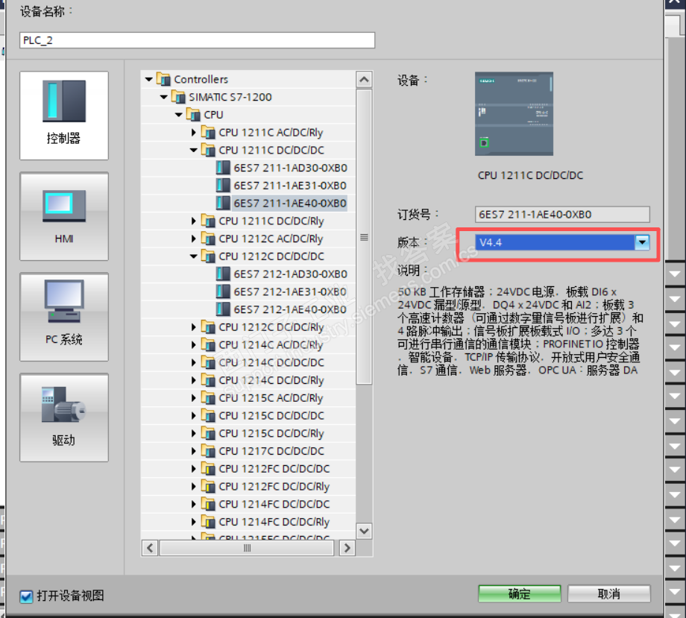This screenshot has width=686, height=618.
Task: Click folder icon of CPU 1214C AC/DC/Rly
Action: 208,344
